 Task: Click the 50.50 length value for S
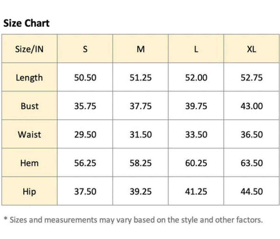coord(85,78)
